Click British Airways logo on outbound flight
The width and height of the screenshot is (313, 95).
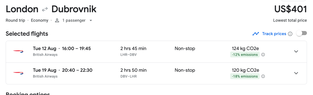tap(18, 51)
